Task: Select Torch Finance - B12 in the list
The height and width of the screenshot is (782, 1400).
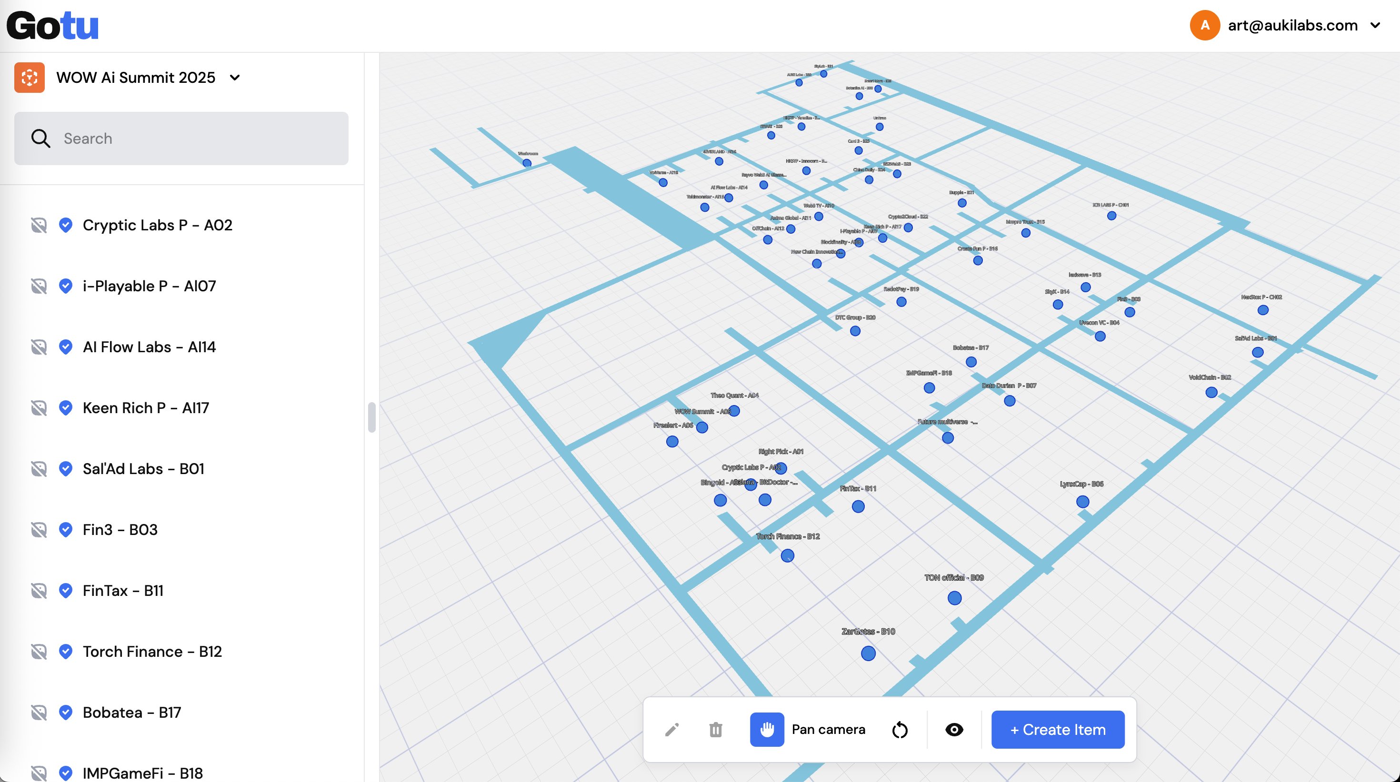Action: click(x=152, y=651)
